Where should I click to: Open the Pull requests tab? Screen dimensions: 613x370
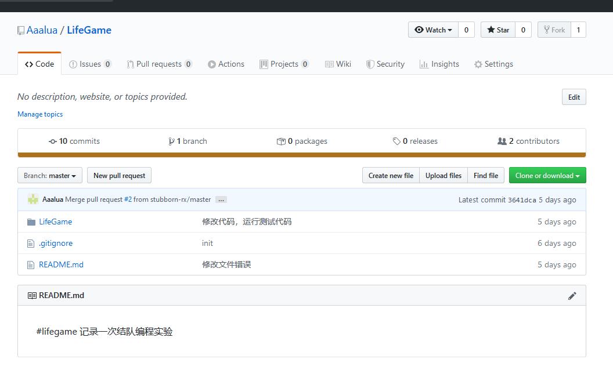click(159, 64)
